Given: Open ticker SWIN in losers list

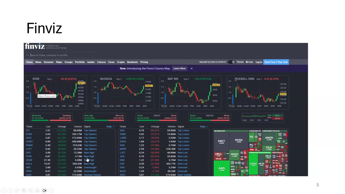Looking at the screenshot, I should pyautogui.click(x=123, y=134).
